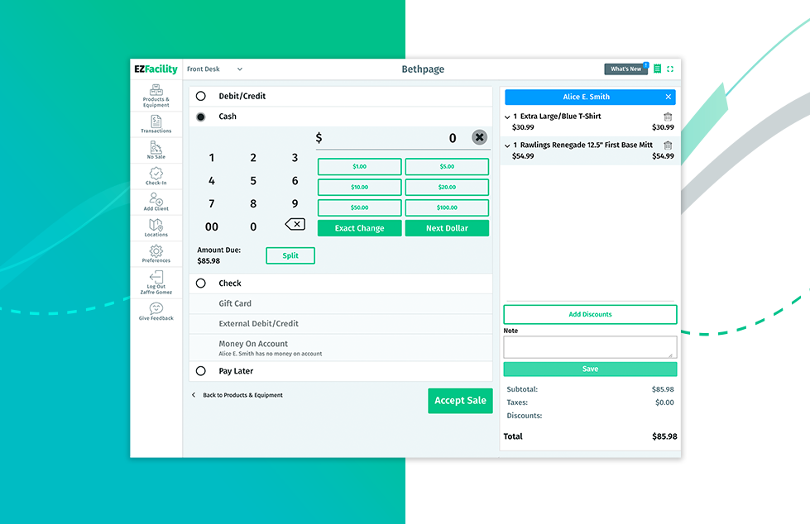Go back to Products & Equipment
The height and width of the screenshot is (524, 810).
tap(237, 395)
